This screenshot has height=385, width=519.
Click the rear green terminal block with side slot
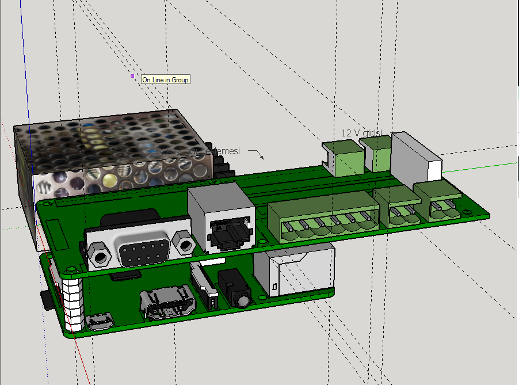pyautogui.click(x=343, y=158)
